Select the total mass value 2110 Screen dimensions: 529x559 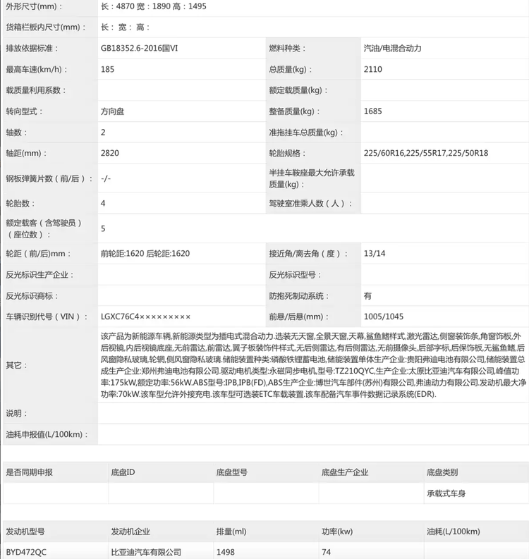[372, 70]
